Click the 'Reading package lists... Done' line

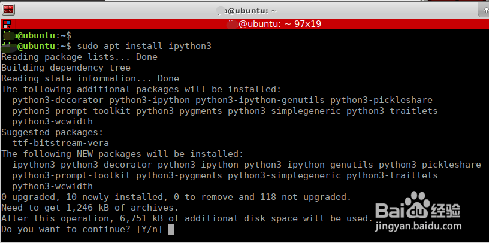[x=79, y=57]
